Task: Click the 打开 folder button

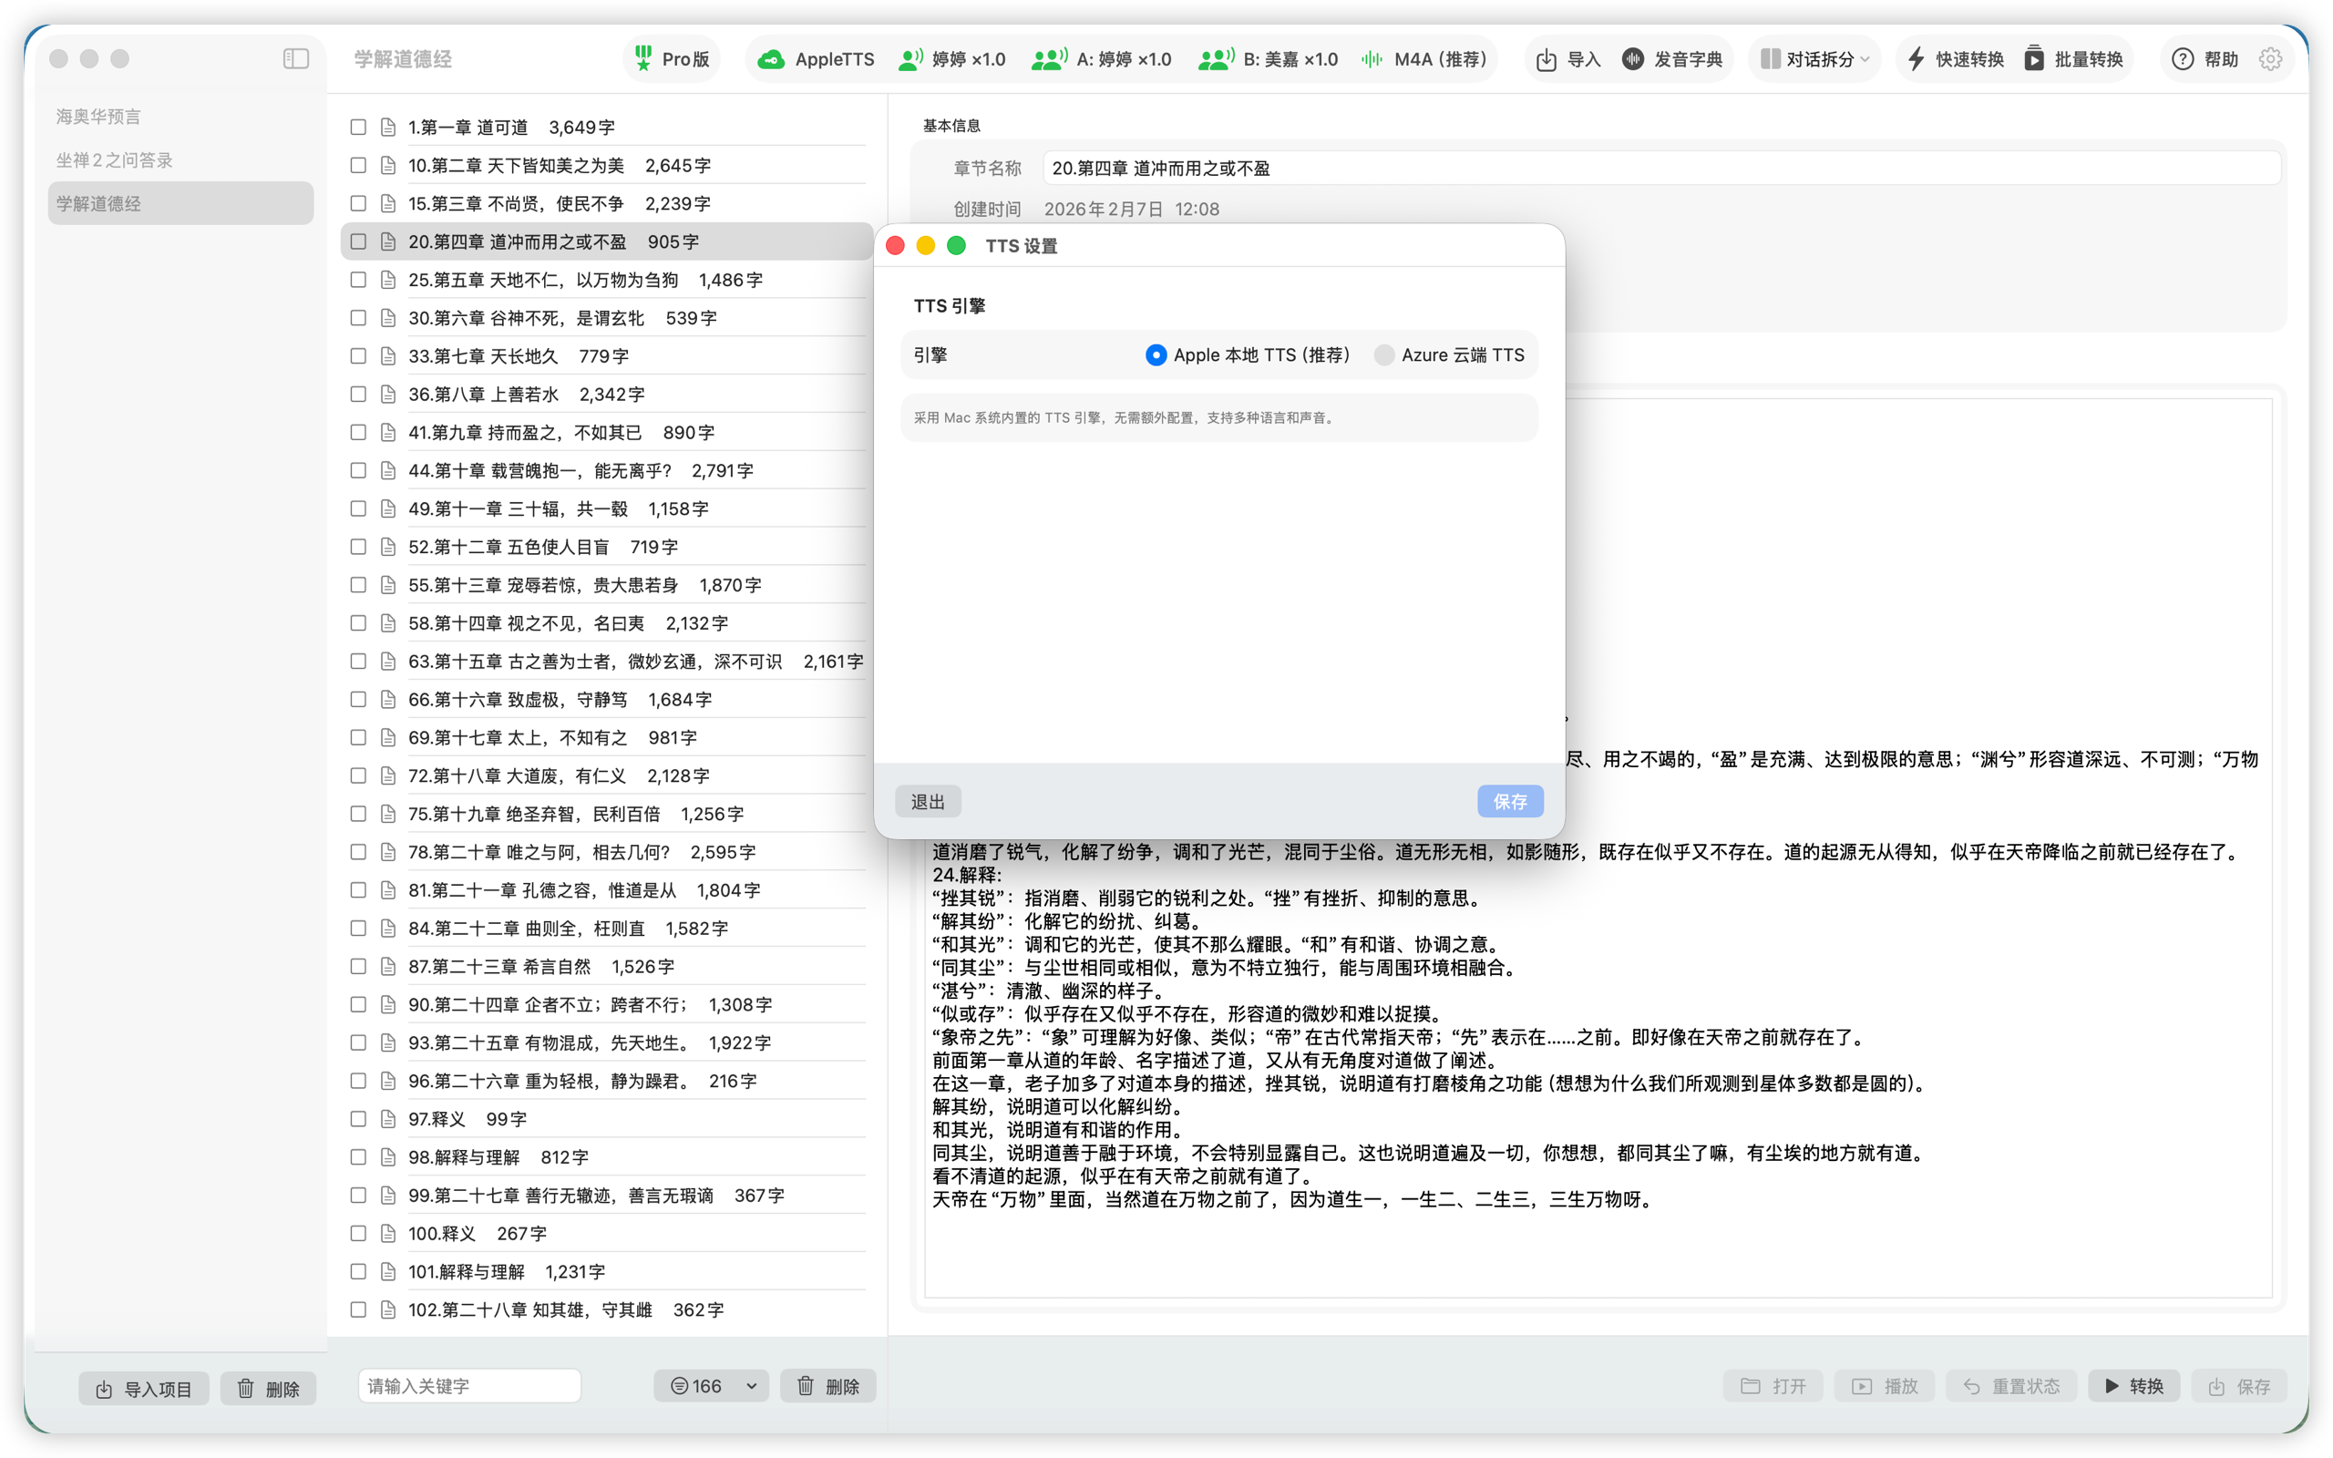Action: click(1773, 1386)
